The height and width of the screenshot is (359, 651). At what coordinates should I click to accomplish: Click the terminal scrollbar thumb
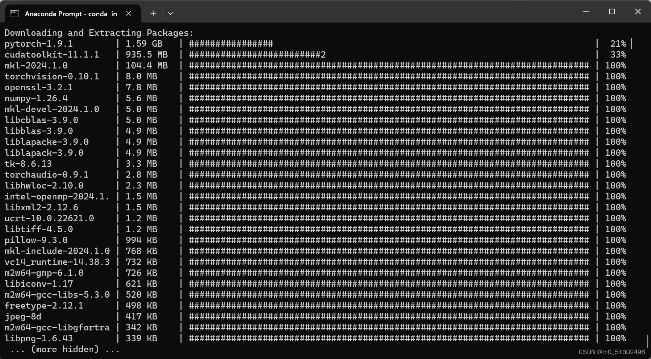648,342
